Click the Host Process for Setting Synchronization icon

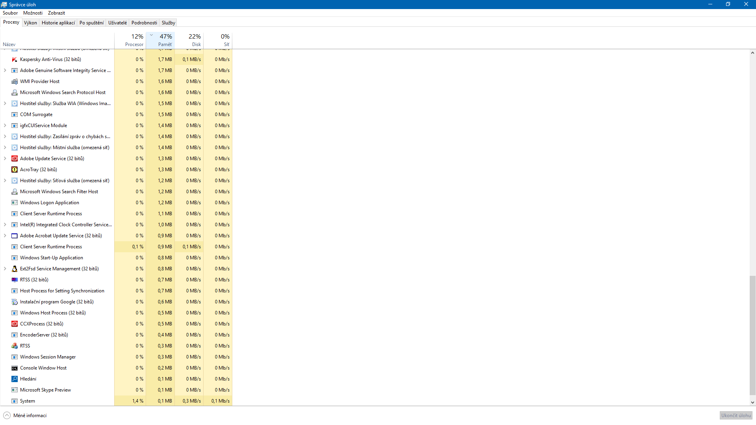tap(15, 291)
